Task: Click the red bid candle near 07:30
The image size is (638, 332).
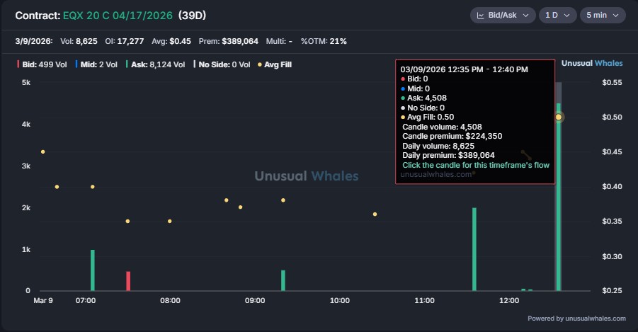Action: click(x=128, y=281)
